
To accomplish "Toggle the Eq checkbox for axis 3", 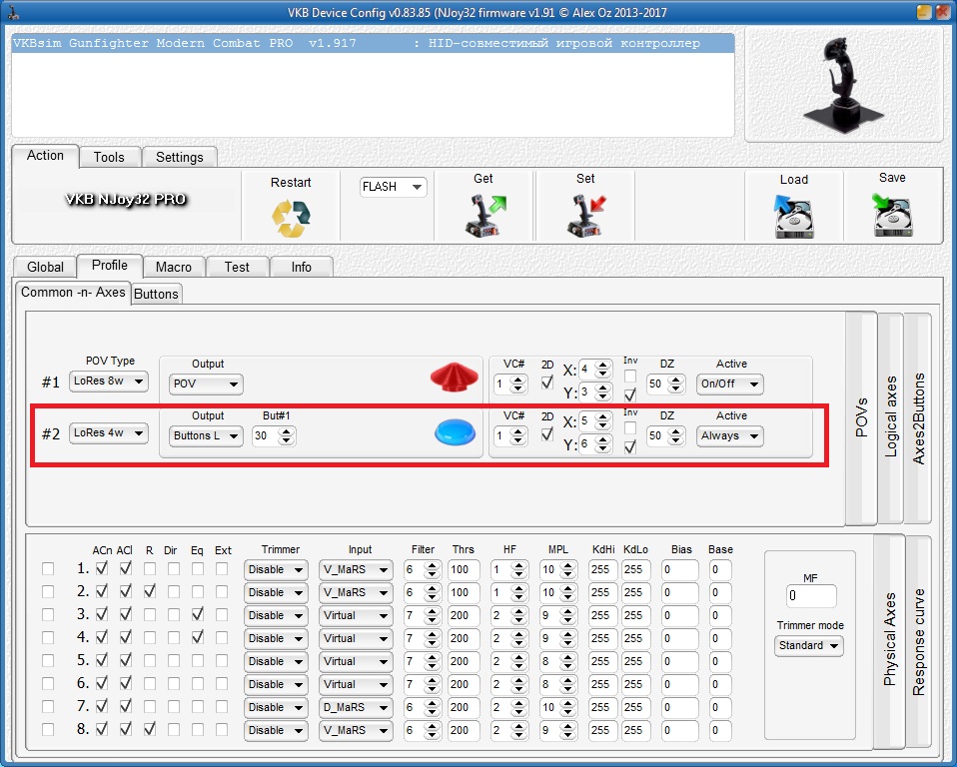I will (x=198, y=615).
